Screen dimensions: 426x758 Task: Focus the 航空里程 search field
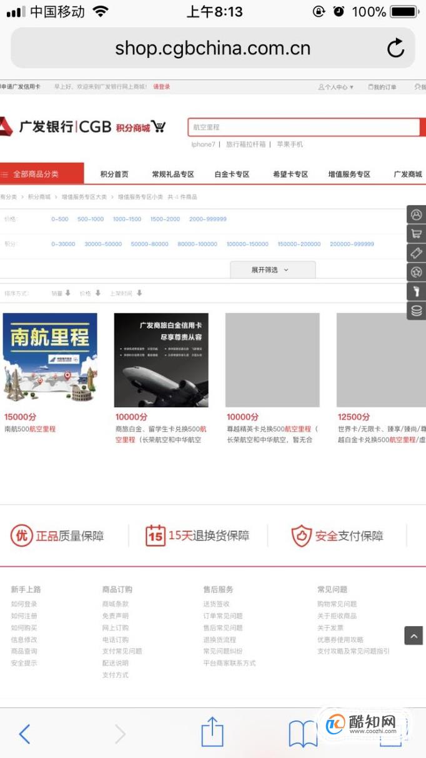(304, 127)
